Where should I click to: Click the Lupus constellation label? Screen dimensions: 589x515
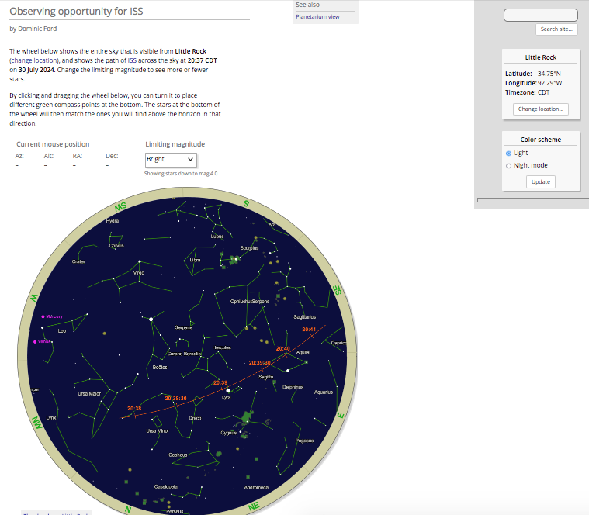(x=217, y=237)
